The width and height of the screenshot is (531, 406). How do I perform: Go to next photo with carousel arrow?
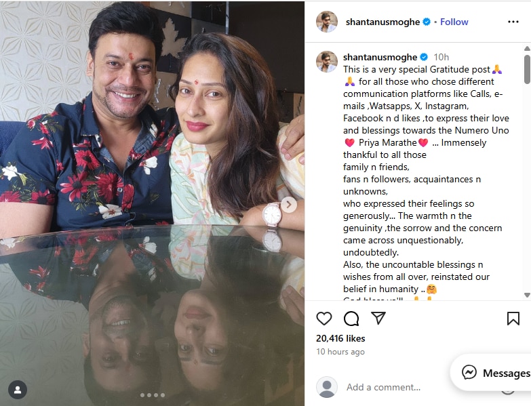288,205
